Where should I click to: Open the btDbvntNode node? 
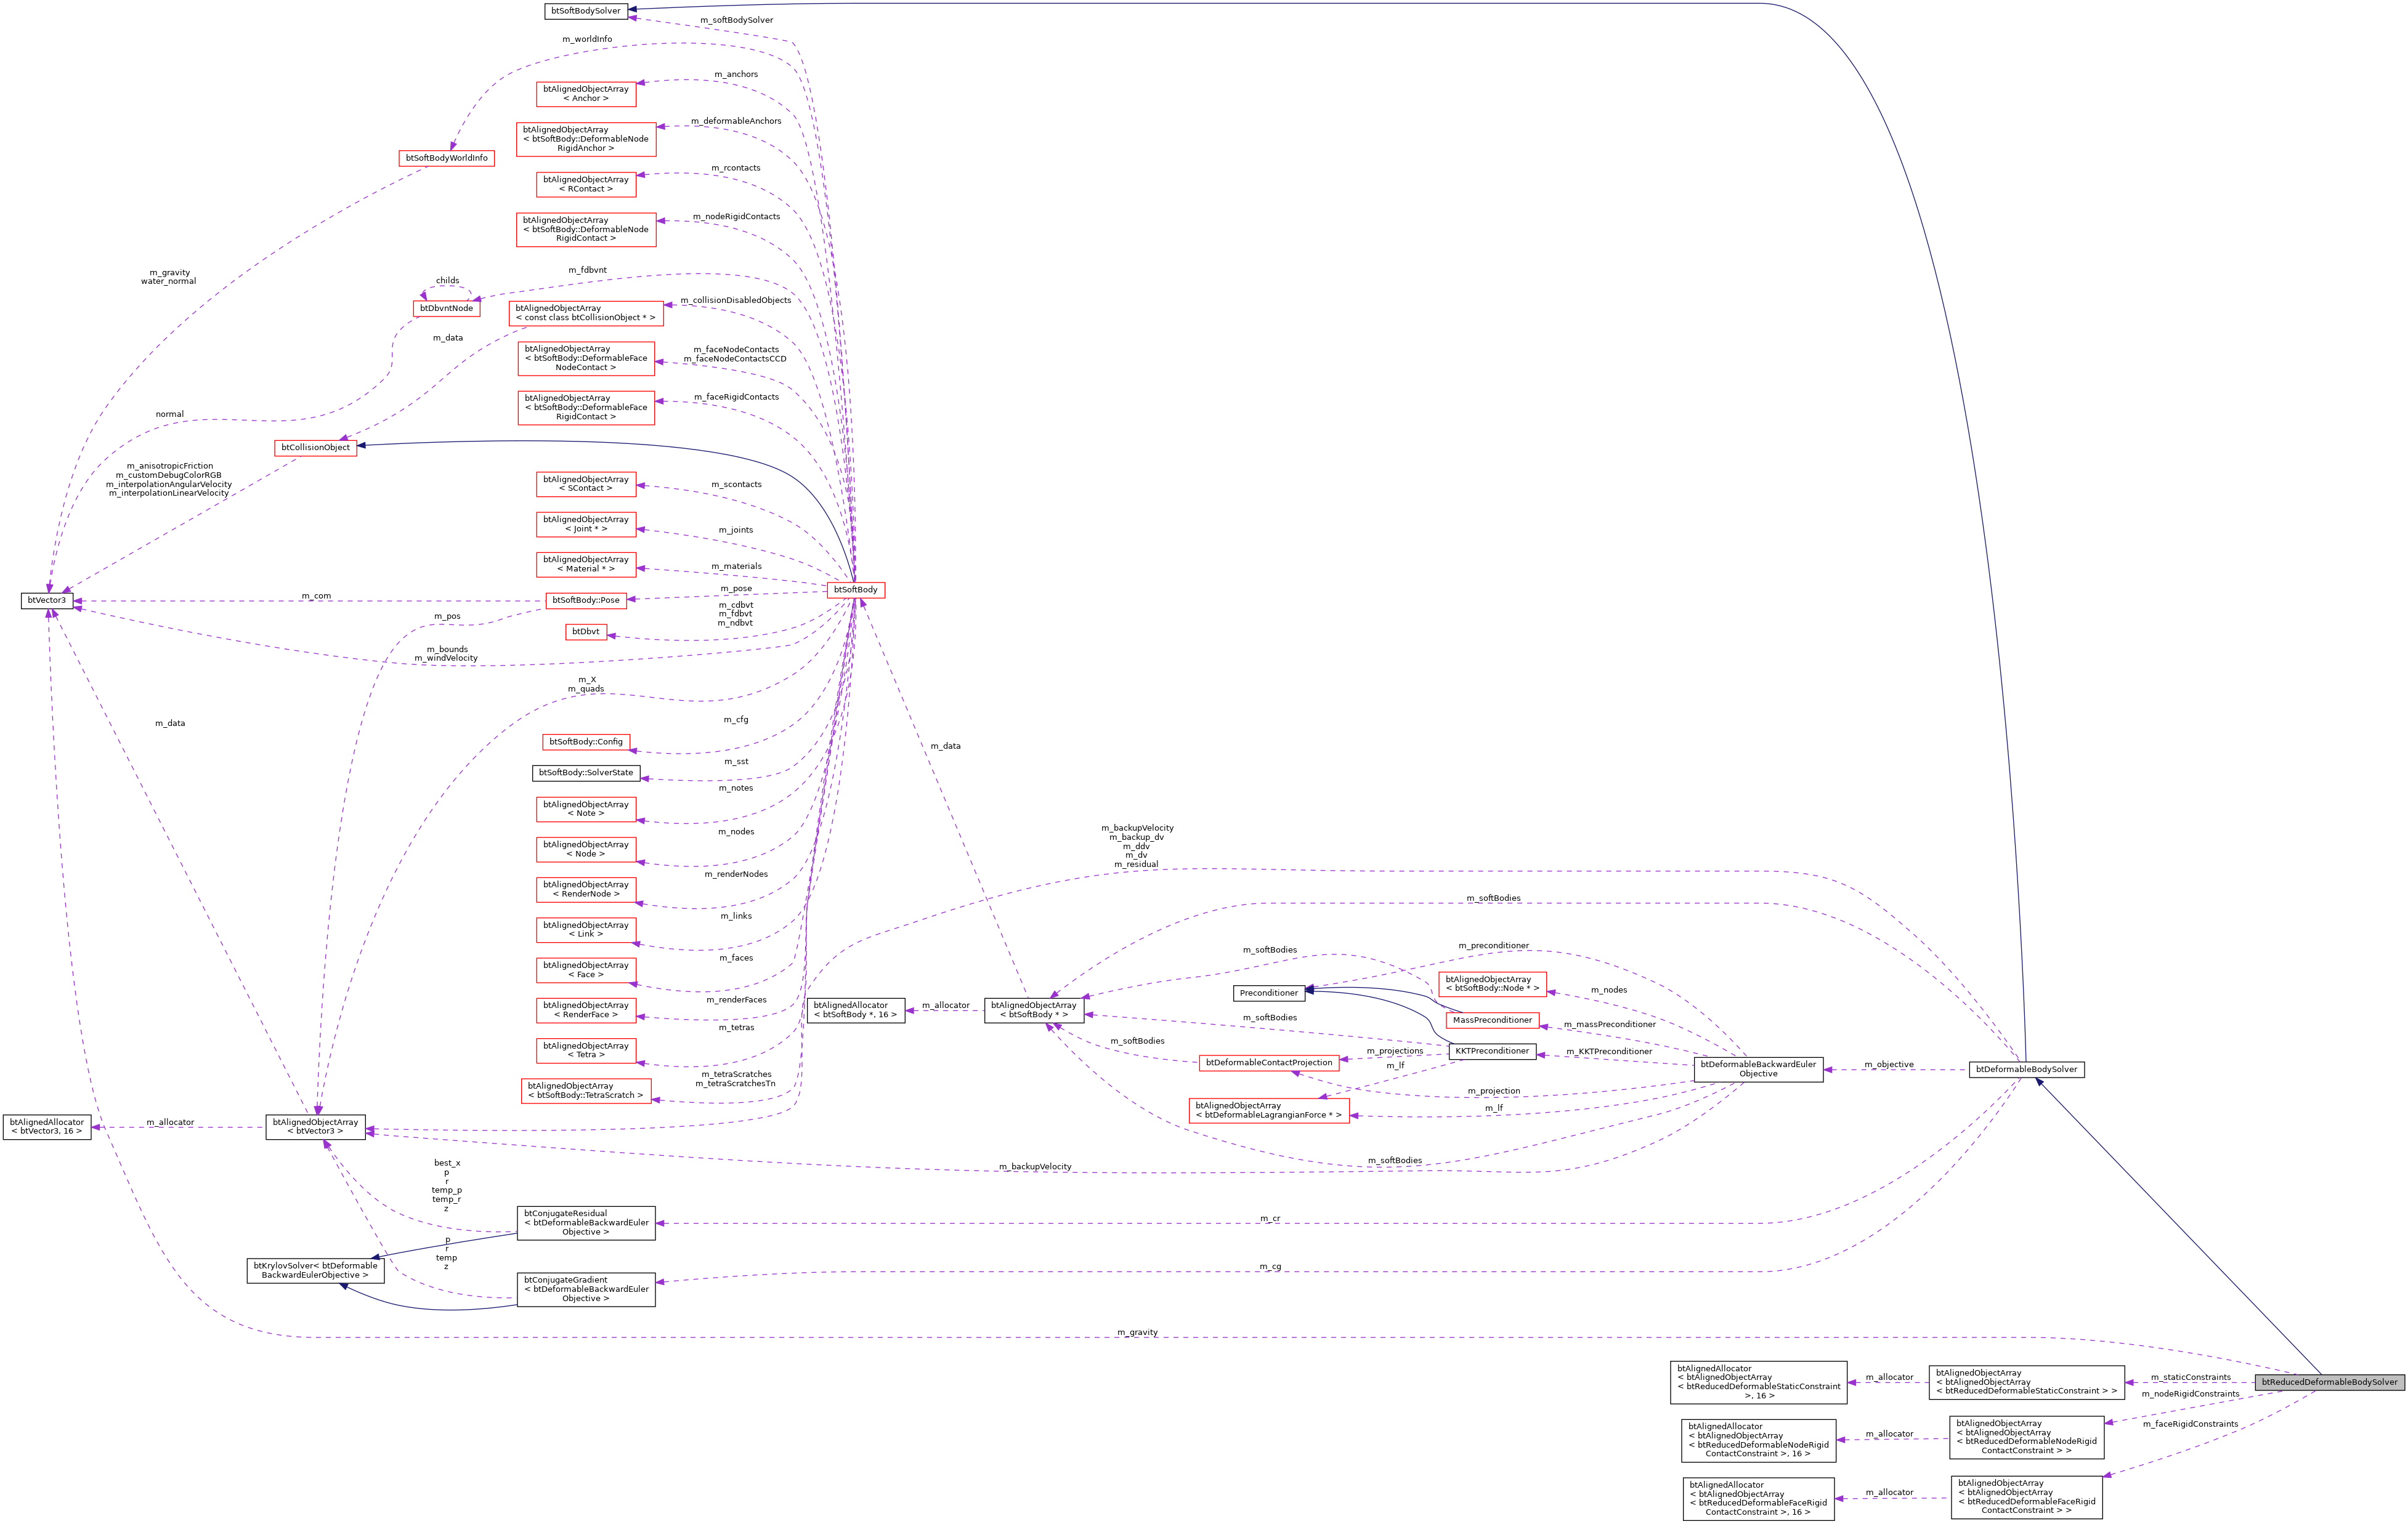pos(446,308)
